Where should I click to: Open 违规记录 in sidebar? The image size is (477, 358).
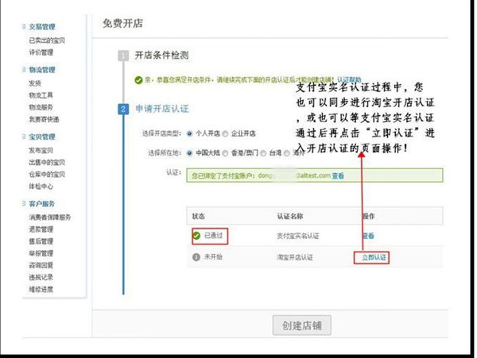[x=41, y=277]
